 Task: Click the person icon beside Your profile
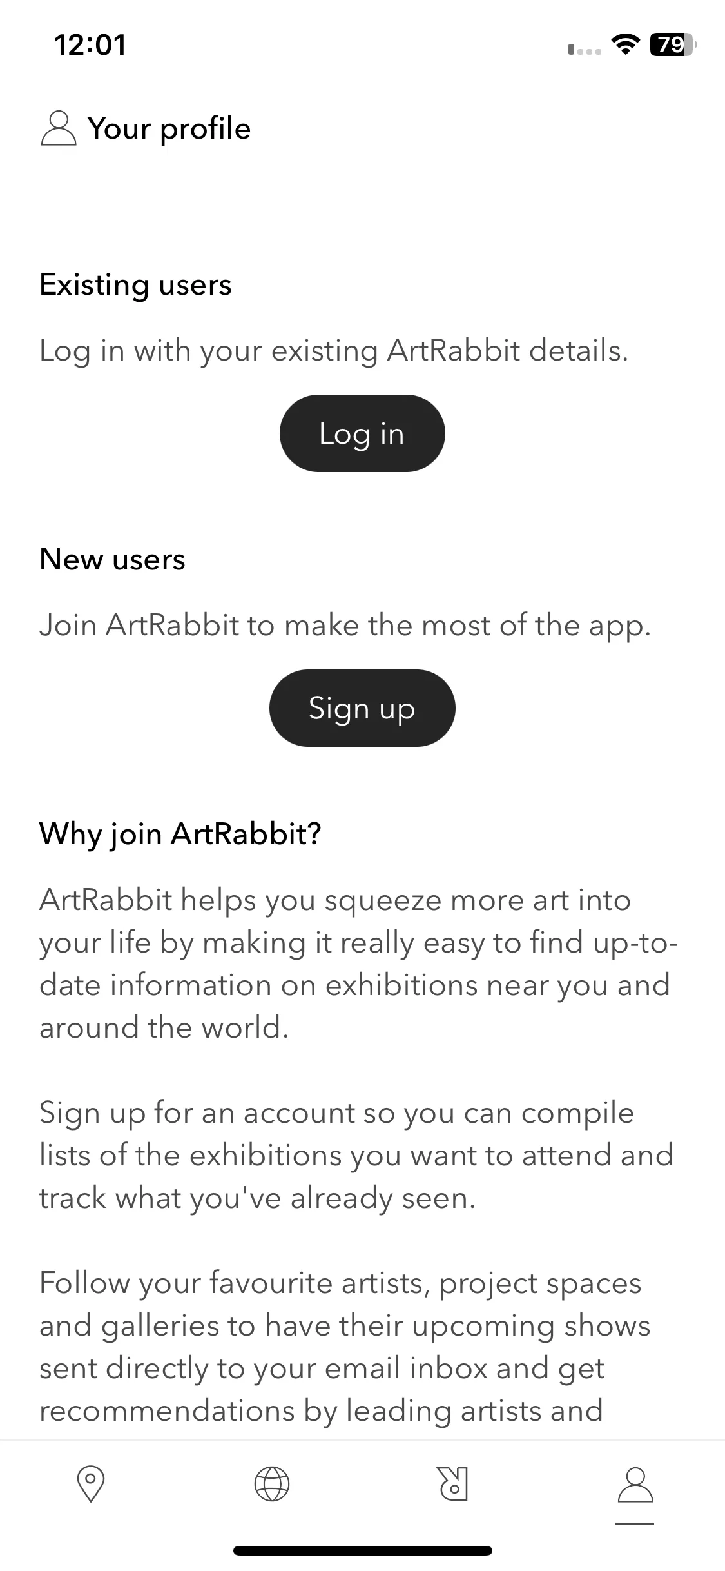pos(59,128)
